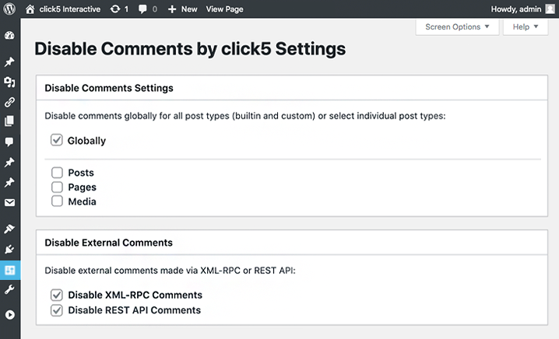Open click5 Interactive site menu
Image resolution: width=559 pixels, height=339 pixels.
tap(70, 9)
